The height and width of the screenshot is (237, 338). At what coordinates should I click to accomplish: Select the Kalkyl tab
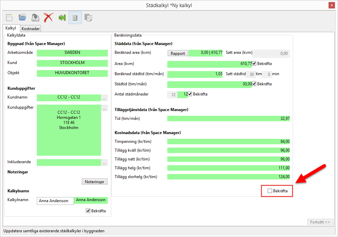pos(11,28)
